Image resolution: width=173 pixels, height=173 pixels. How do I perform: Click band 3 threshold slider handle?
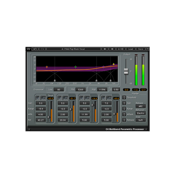[x=93, y=105]
